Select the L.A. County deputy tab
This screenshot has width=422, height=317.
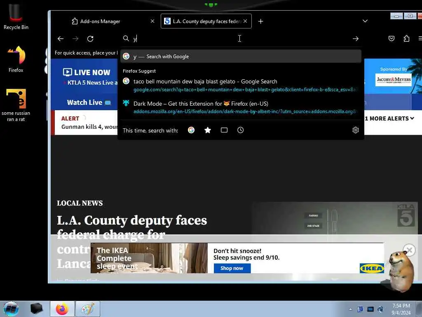pos(206,21)
